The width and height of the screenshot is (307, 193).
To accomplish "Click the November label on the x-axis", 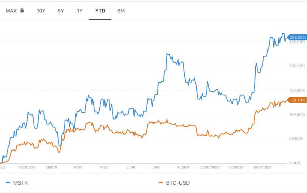I will tap(262, 167).
